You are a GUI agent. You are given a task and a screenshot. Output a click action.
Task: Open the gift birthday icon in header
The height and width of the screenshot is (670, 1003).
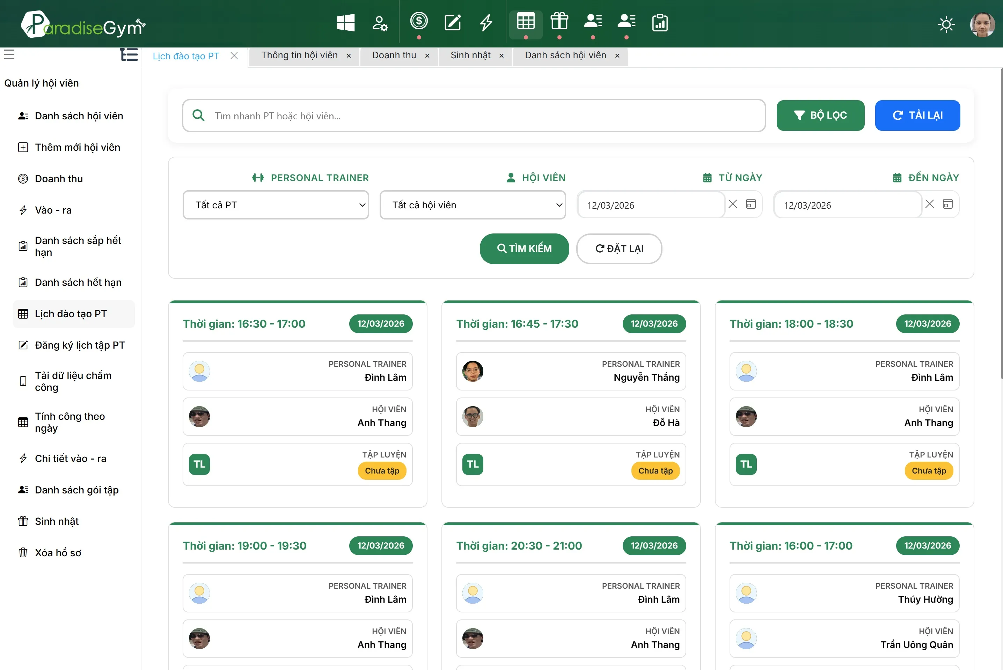tap(559, 21)
